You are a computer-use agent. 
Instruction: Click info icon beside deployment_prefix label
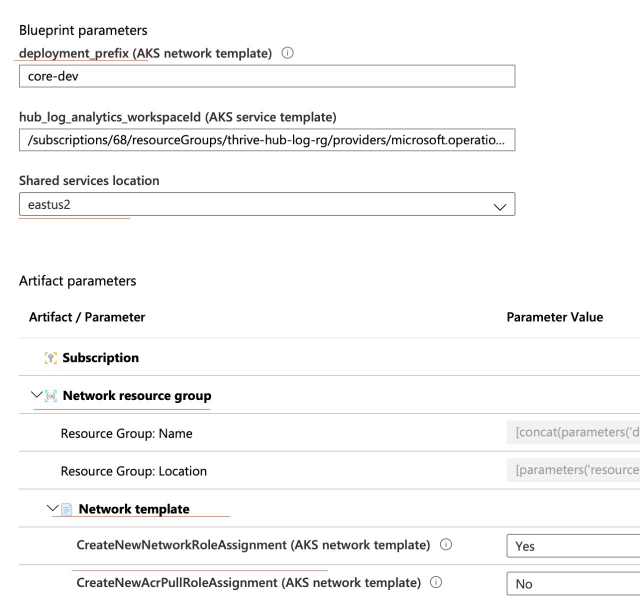click(x=287, y=52)
